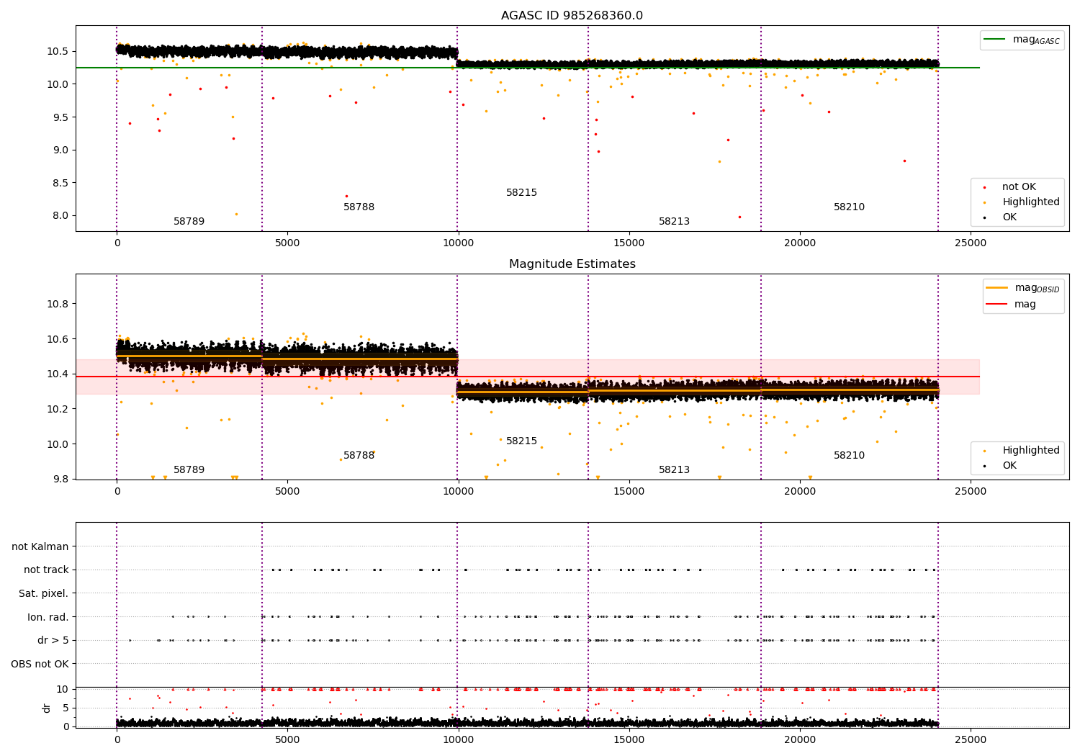Image resolution: width=1080 pixels, height=756 pixels.
Task: Click the green line sample in top legend
Action: coord(994,40)
